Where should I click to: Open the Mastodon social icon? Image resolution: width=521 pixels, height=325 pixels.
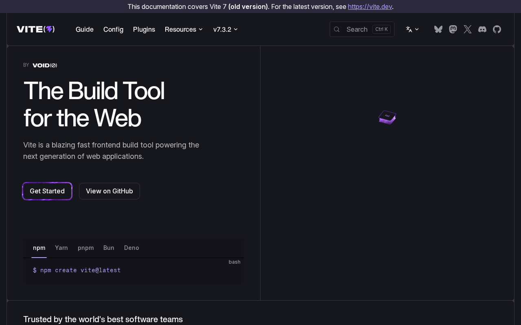pos(453,29)
